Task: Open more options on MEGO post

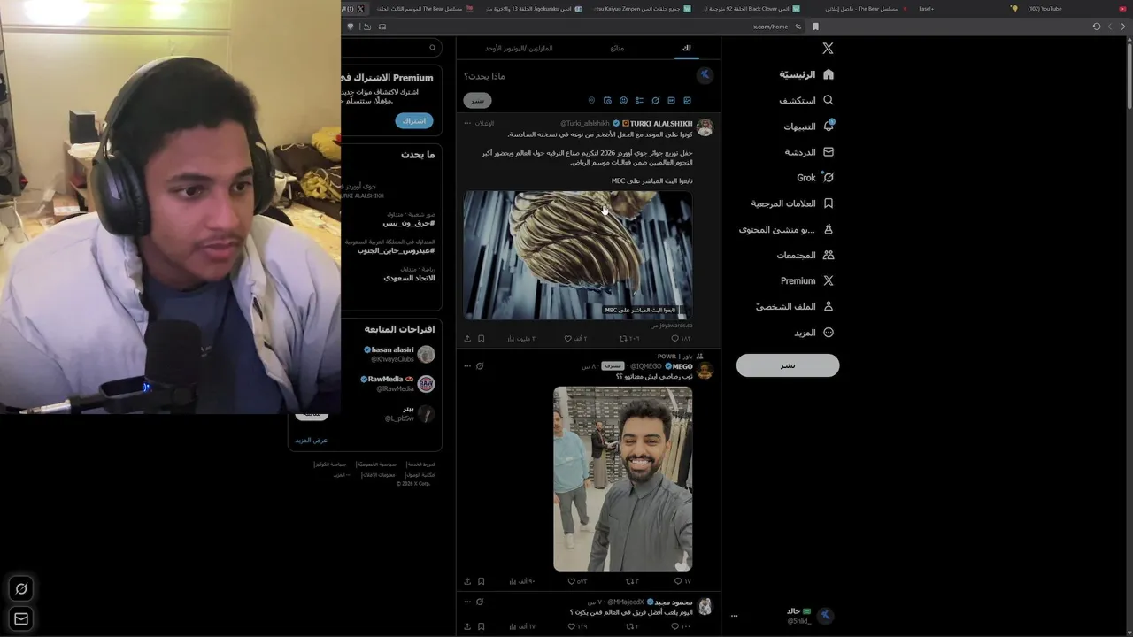Action: [467, 366]
